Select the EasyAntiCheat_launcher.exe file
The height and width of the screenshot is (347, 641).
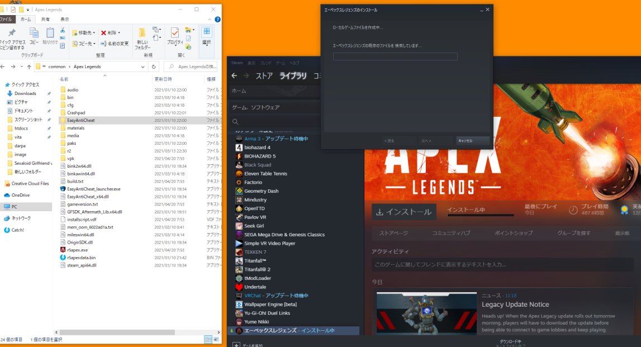(x=93, y=189)
